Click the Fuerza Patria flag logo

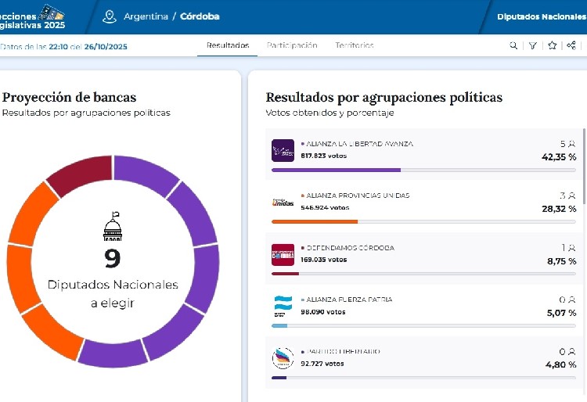283,306
